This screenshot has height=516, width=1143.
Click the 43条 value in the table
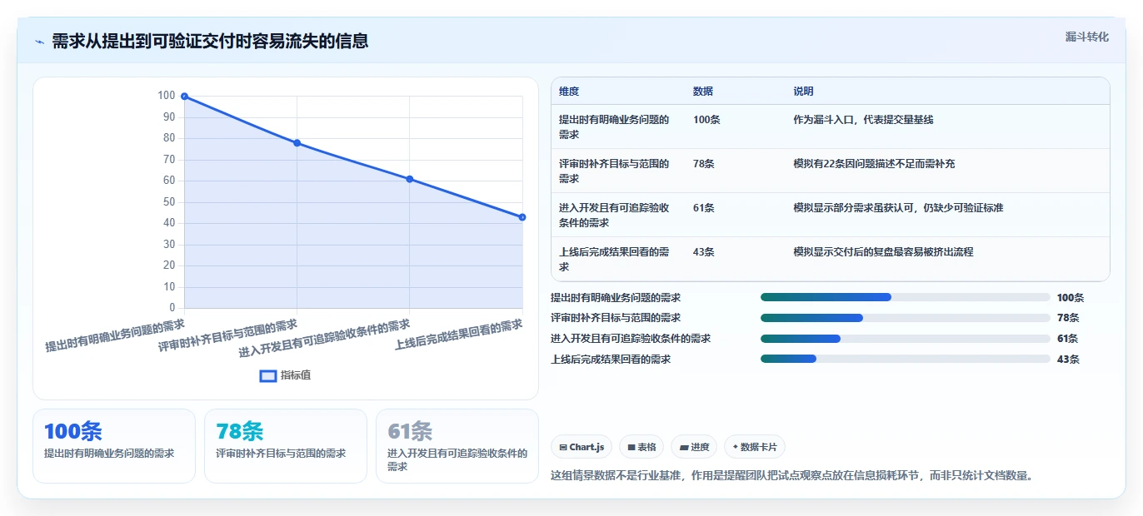(704, 252)
